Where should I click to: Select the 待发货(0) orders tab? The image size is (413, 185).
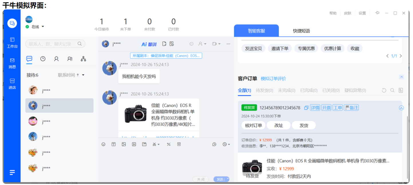[x=264, y=91]
